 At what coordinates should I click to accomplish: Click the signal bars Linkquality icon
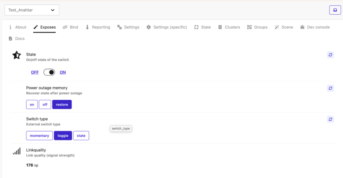click(x=17, y=151)
